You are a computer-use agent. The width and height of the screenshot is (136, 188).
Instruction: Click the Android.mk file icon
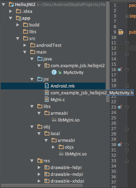tap(47, 86)
